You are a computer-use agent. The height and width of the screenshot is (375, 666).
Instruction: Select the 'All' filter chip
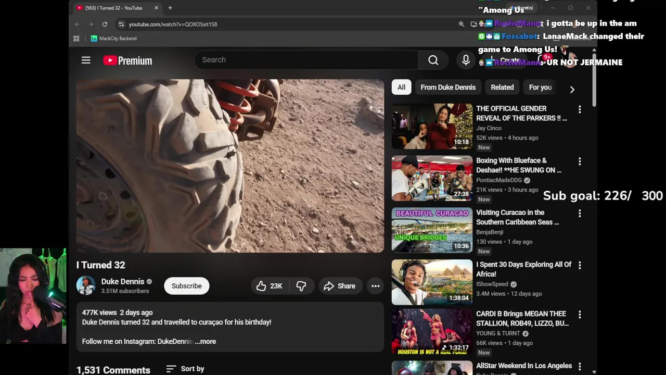tap(401, 87)
